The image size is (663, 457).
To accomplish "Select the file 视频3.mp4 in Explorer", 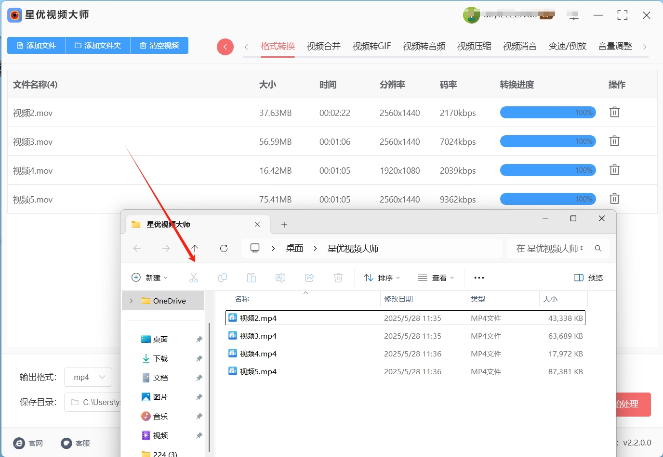I will (405, 336).
